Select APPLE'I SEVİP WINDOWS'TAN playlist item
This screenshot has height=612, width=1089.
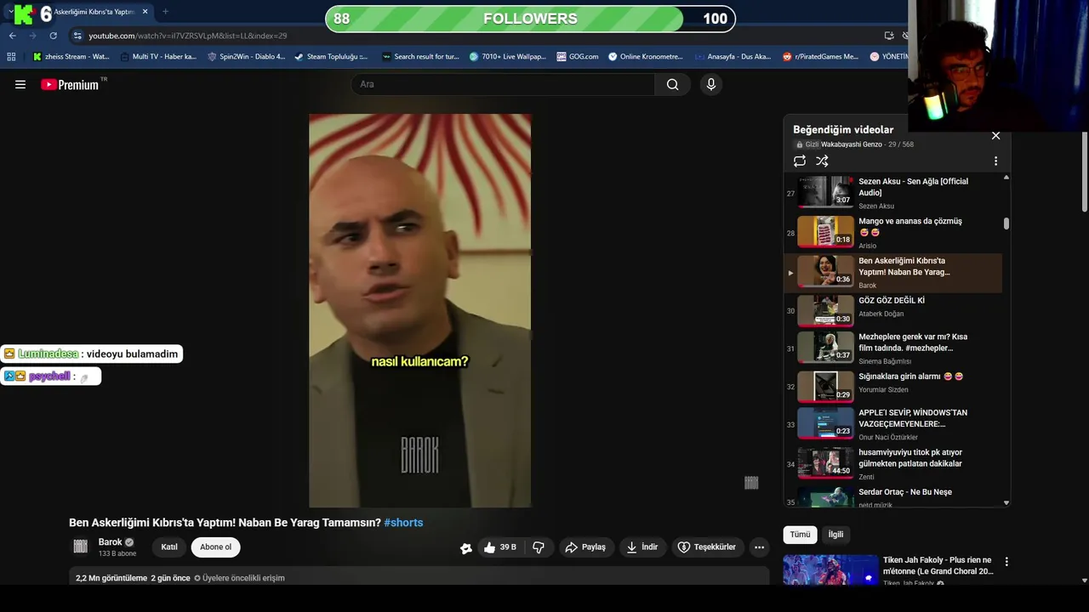893,424
